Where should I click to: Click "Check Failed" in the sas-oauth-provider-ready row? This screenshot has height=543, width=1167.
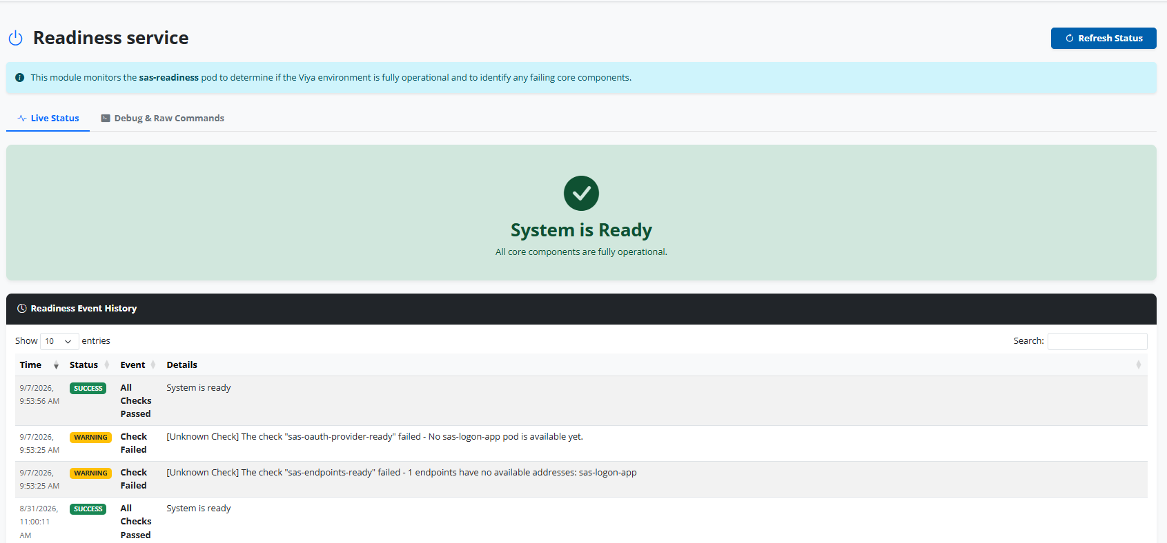tap(134, 443)
